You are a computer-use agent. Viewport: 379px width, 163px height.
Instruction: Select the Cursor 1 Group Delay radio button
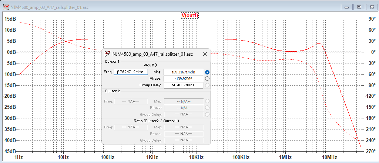[207, 85]
